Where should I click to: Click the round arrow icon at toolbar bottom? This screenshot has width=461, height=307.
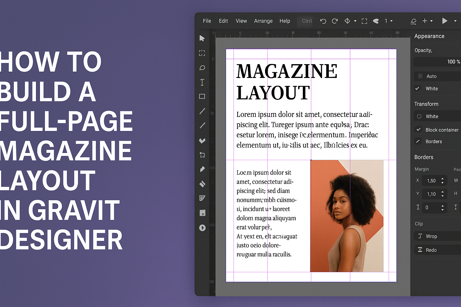pyautogui.click(x=202, y=228)
